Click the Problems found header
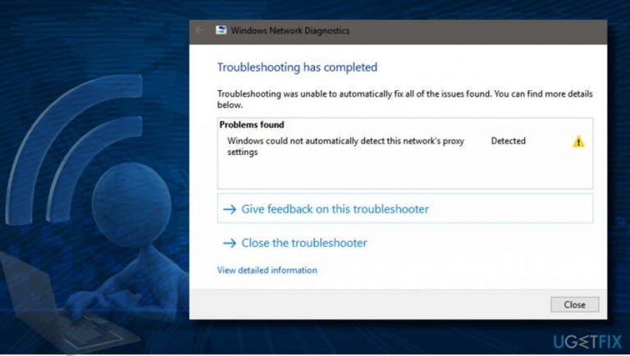 252,125
